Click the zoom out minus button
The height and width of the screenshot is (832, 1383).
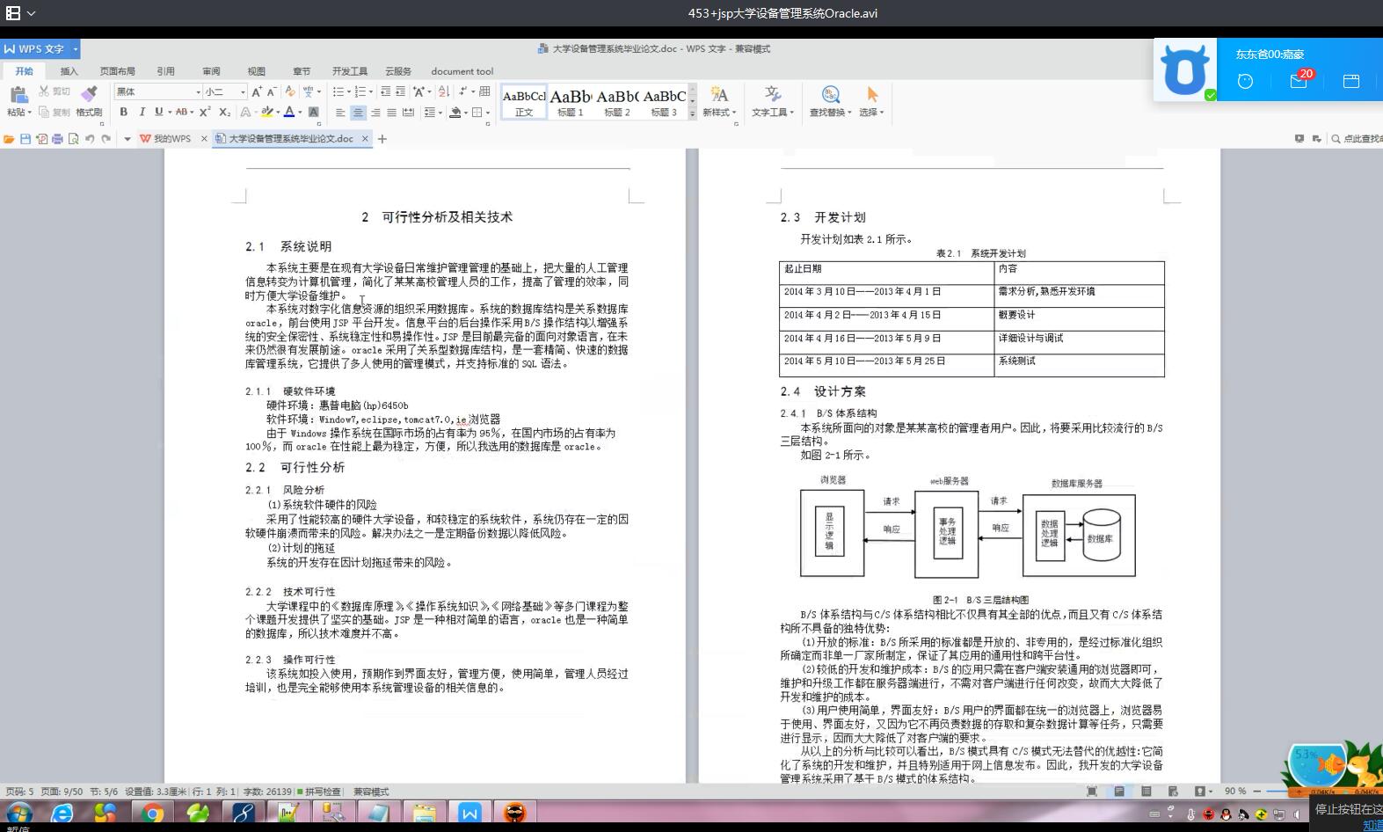tap(1257, 792)
